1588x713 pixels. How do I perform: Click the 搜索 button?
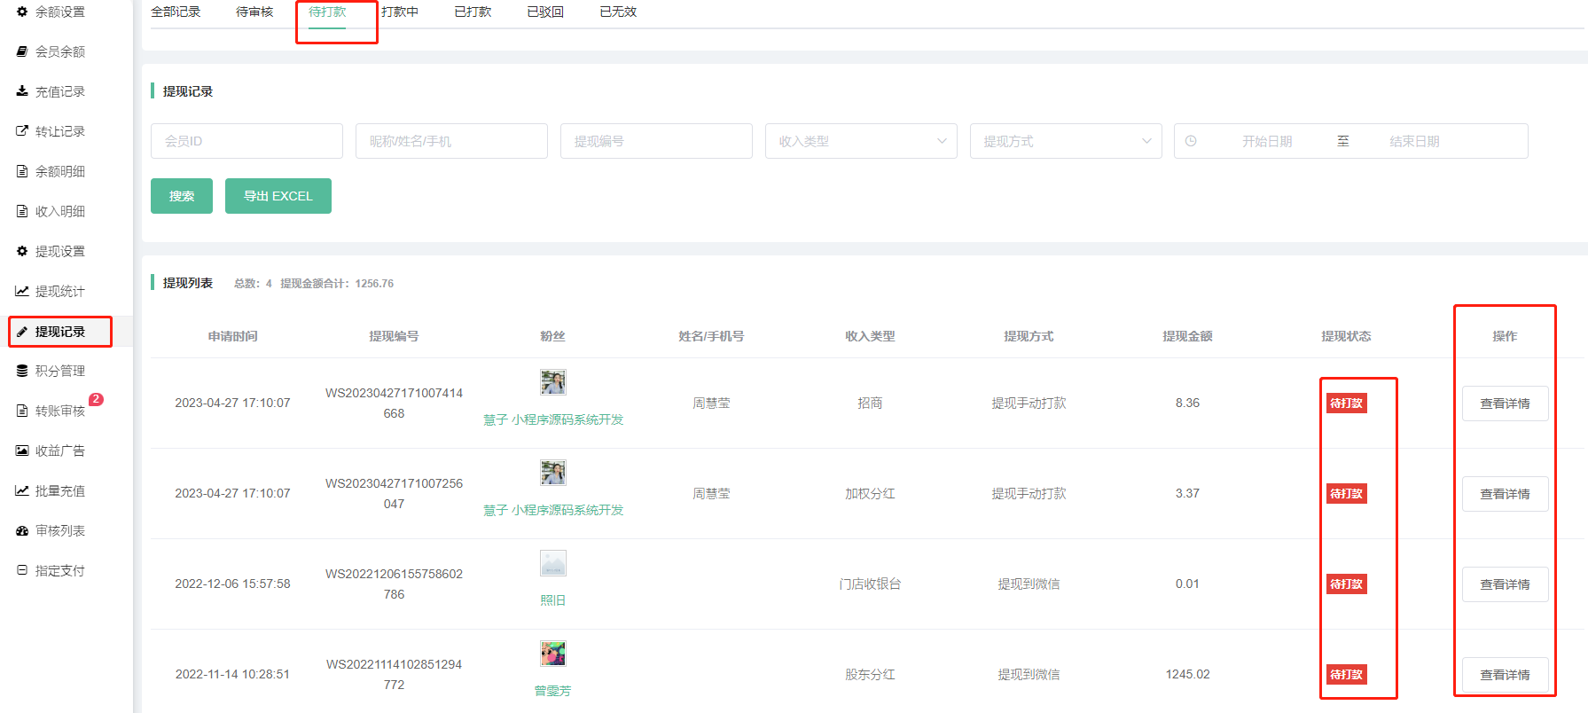182,196
